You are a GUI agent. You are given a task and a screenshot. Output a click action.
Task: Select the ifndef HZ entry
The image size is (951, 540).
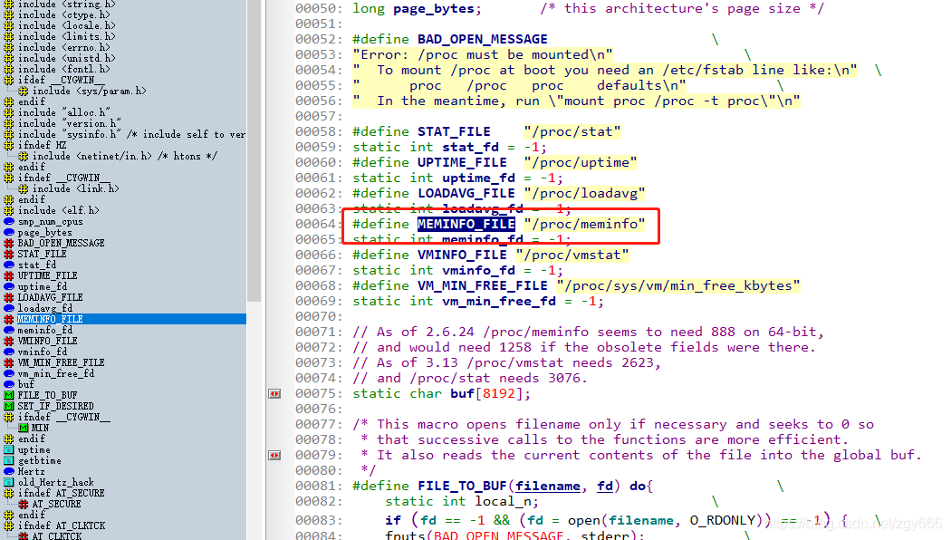tap(42, 145)
